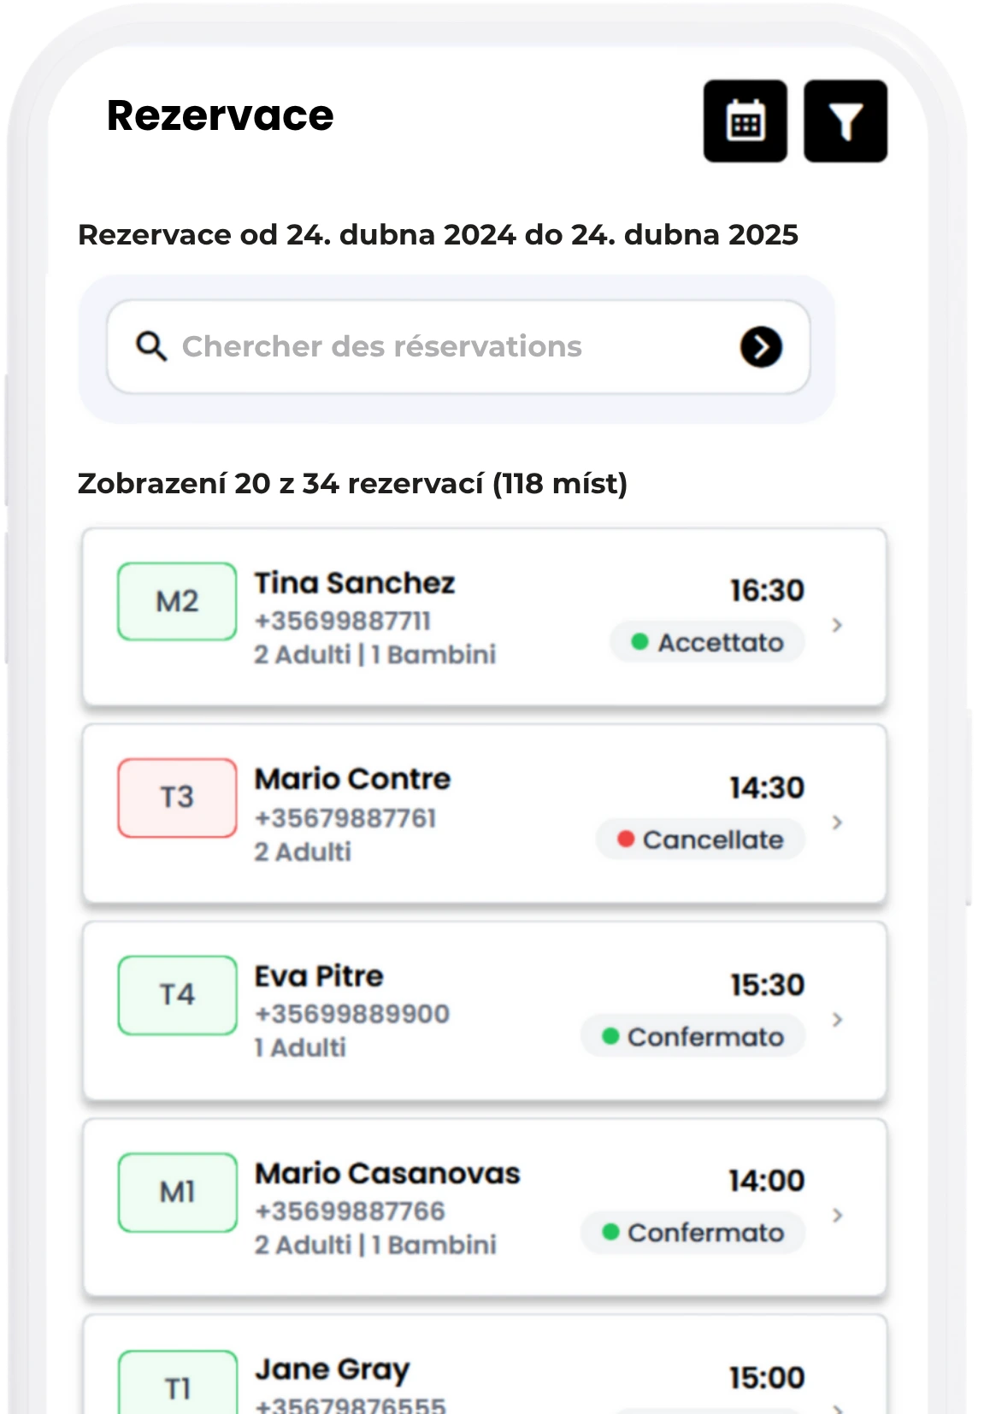Expand Tina Sanchez reservation chevron
996x1414 pixels.
(837, 625)
